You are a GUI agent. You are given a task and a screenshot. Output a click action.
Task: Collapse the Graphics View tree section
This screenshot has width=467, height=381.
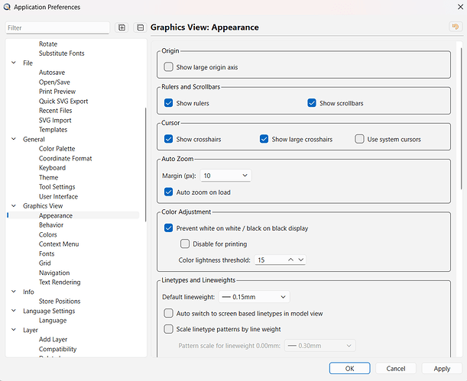point(14,206)
